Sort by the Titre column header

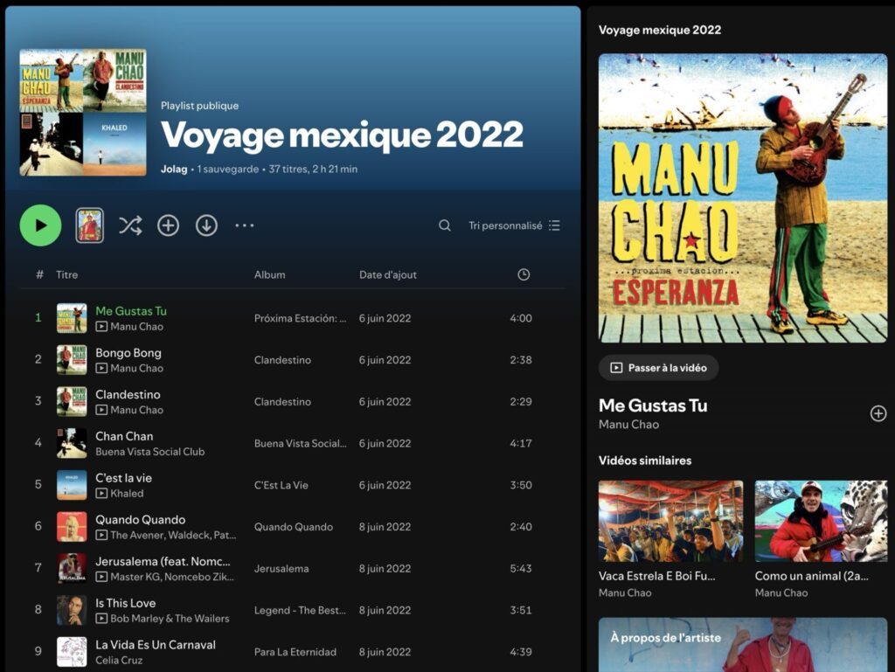66,274
